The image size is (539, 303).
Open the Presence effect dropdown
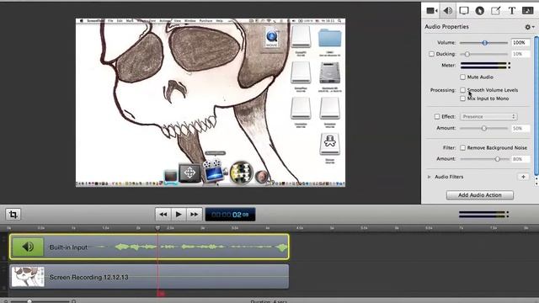(488, 117)
